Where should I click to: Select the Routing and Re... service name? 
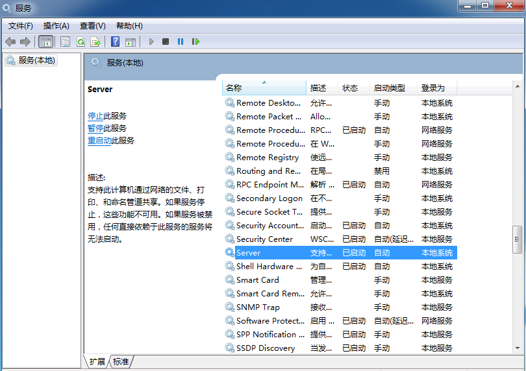[x=268, y=171]
